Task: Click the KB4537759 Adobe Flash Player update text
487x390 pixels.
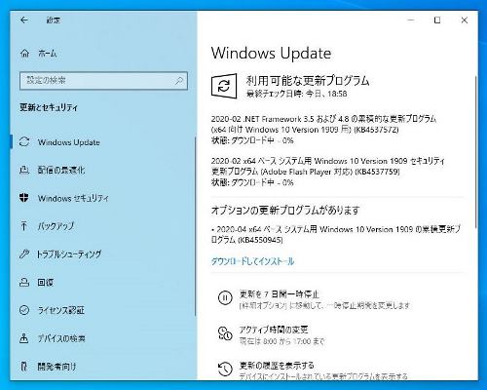Action: [x=328, y=172]
